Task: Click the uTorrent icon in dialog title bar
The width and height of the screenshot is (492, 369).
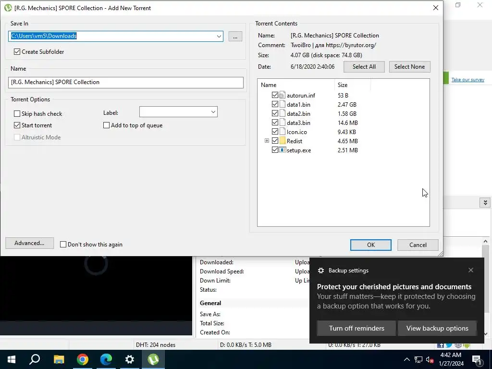Action: click(x=8, y=8)
